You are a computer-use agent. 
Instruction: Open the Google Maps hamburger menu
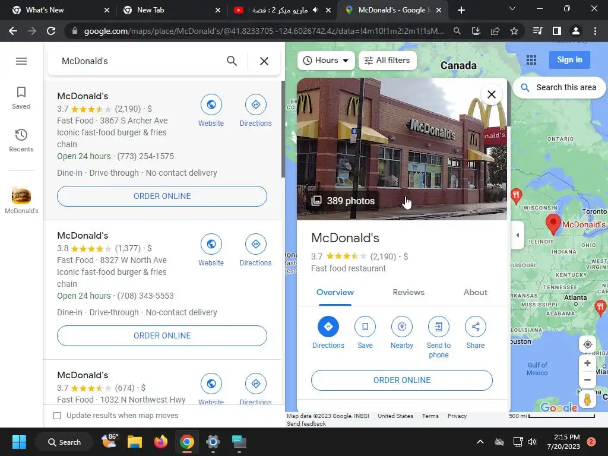21,61
